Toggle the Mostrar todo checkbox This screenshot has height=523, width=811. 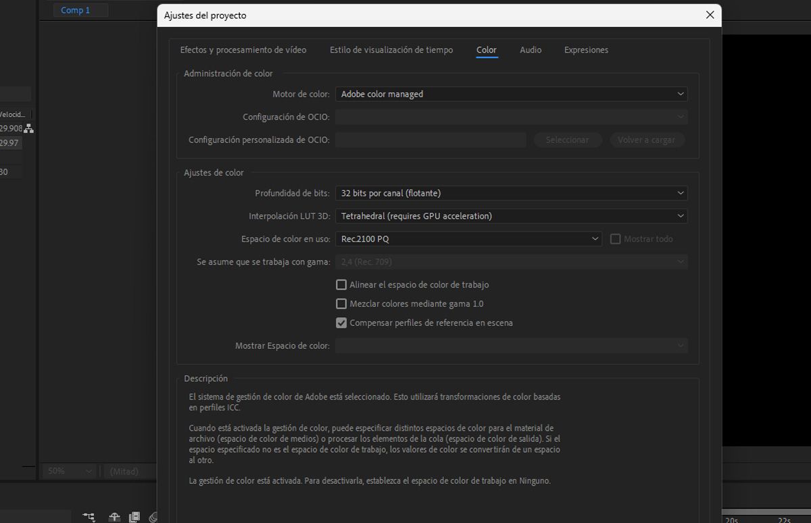click(616, 238)
